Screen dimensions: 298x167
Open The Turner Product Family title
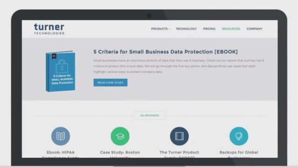[179, 154]
